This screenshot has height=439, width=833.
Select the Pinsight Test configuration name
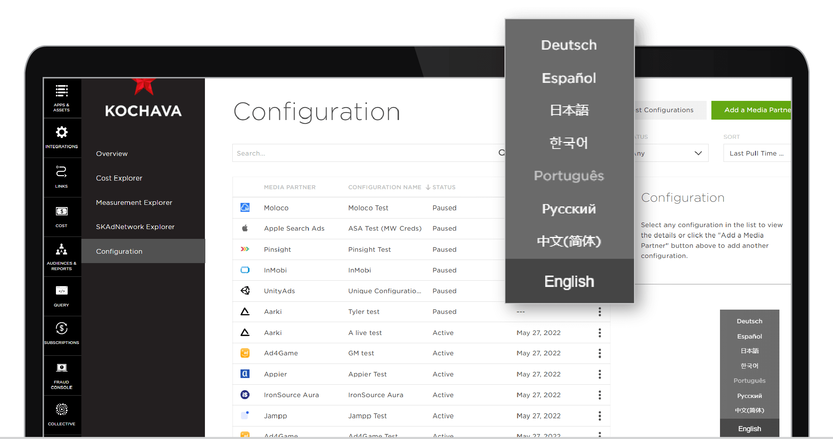370,249
